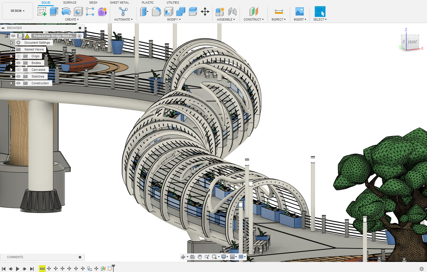Screen dimensions: 427x272
Task: Add a comment with the plus button
Action: (80, 257)
